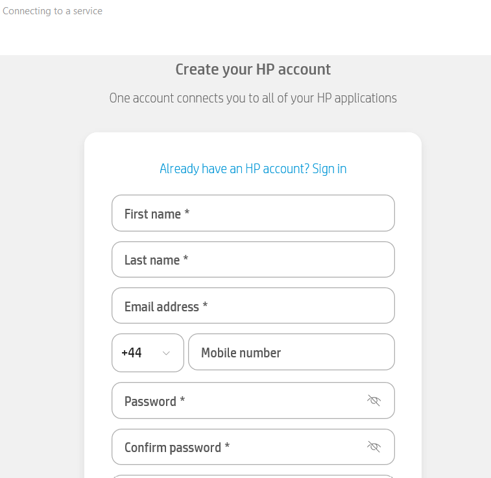This screenshot has height=478, width=491.
Task: Follow the Sign in link
Action: coord(329,169)
